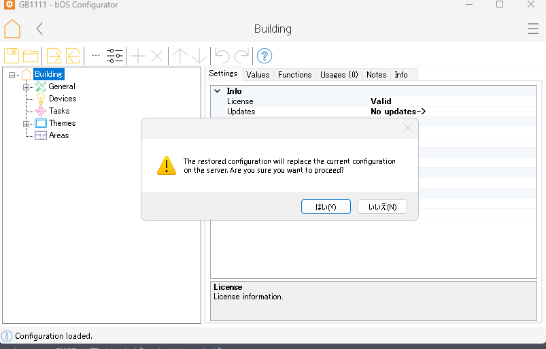Confirm restore with はい(Y) button
This screenshot has width=546, height=349.
pos(326,207)
